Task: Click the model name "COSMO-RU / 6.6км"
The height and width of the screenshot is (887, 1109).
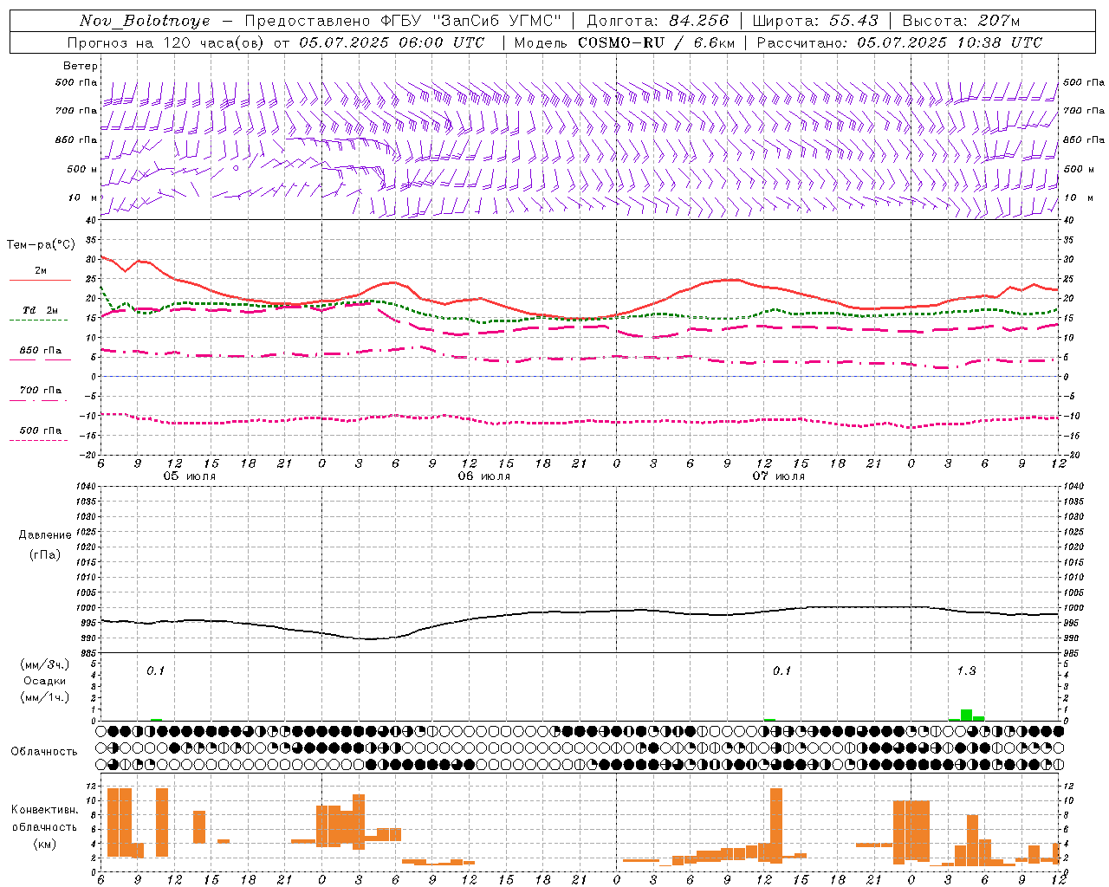Action: [x=657, y=42]
